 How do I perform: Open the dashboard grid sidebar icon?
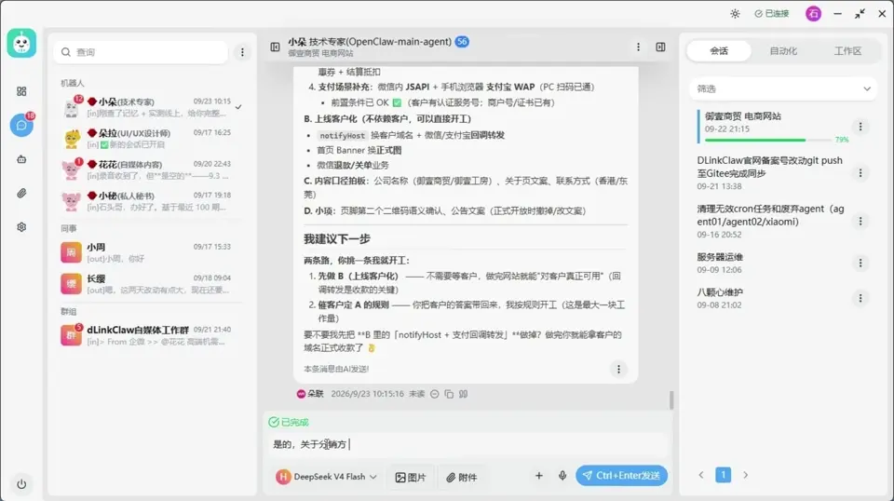pyautogui.click(x=21, y=91)
